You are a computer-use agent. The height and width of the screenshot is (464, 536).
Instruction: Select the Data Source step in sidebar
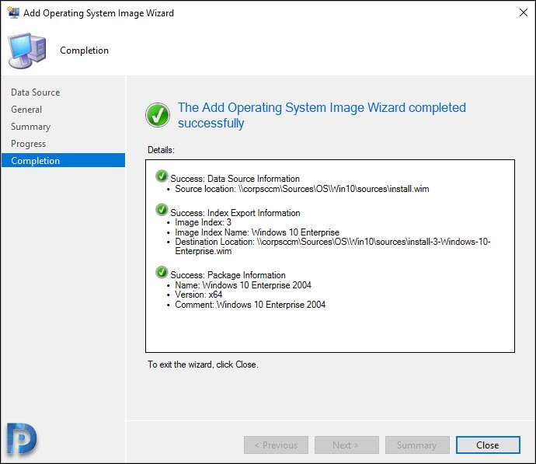coord(35,92)
